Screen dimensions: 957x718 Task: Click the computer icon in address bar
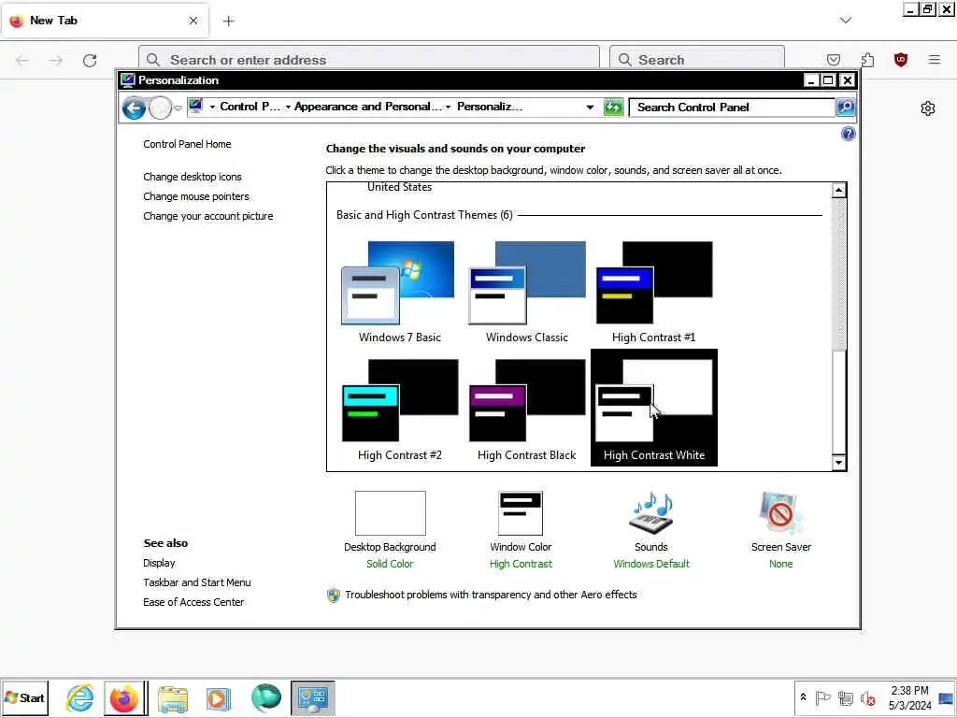tap(195, 106)
